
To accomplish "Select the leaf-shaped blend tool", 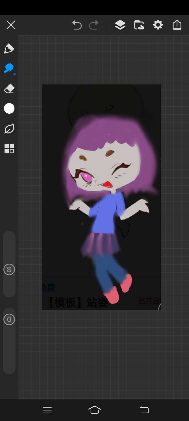I will pyautogui.click(x=9, y=129).
